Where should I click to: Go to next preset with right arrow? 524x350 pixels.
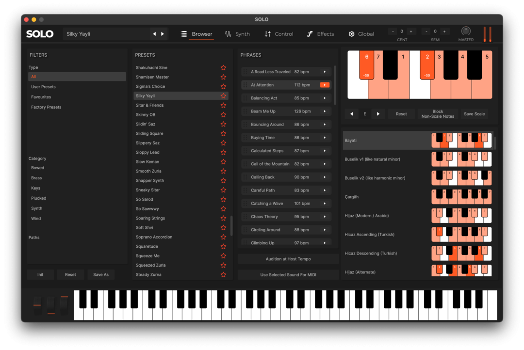tap(163, 34)
